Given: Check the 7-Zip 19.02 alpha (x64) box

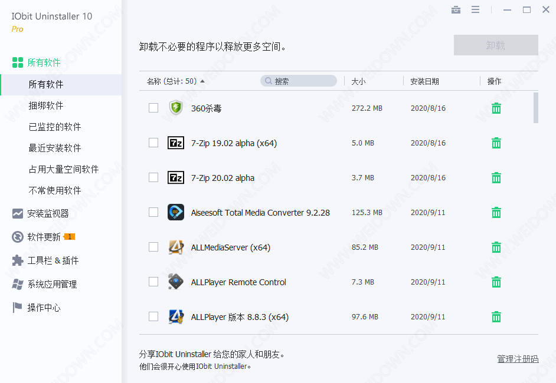Looking at the screenshot, I should point(153,143).
